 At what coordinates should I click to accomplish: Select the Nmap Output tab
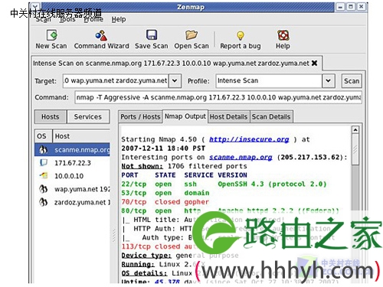(x=185, y=116)
